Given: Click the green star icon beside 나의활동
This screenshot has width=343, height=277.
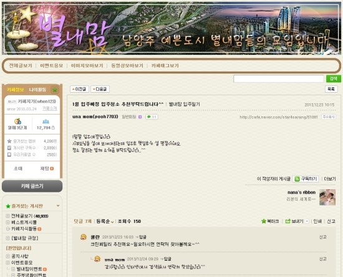Looking at the screenshot, I should pyautogui.click(x=55, y=90).
